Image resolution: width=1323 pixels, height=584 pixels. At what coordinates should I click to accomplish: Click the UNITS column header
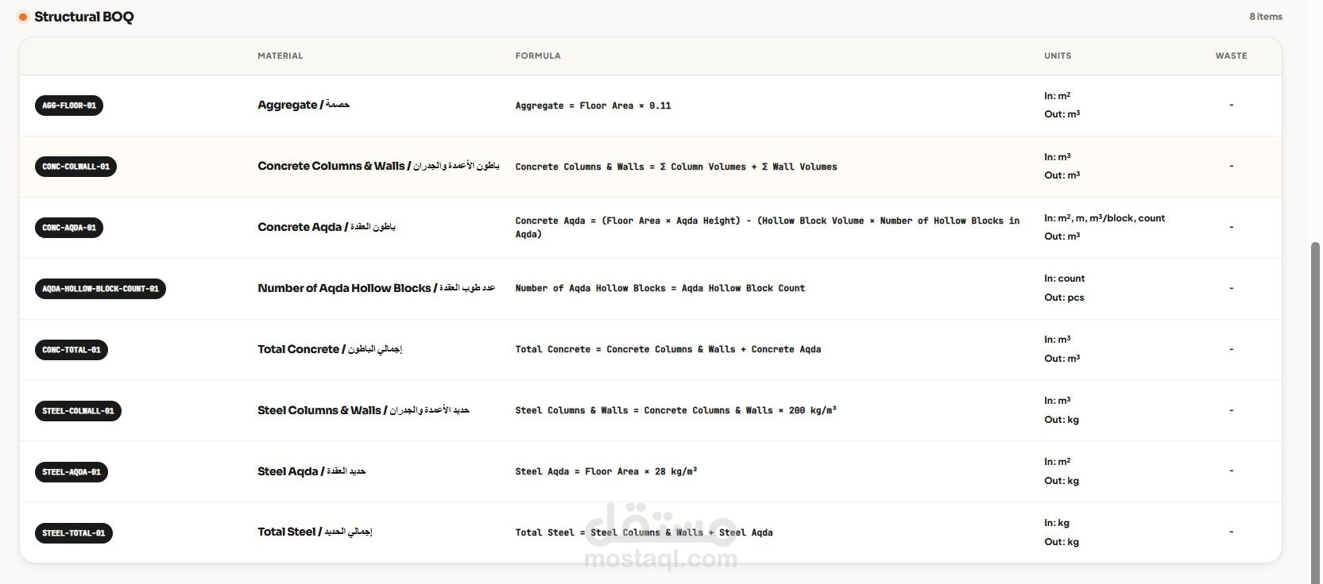click(1058, 56)
